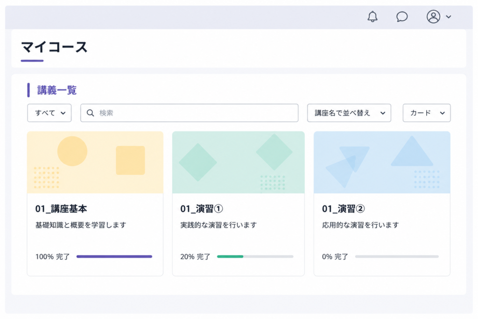
Task: Click the 01_演習① course title
Action: pyautogui.click(x=202, y=209)
